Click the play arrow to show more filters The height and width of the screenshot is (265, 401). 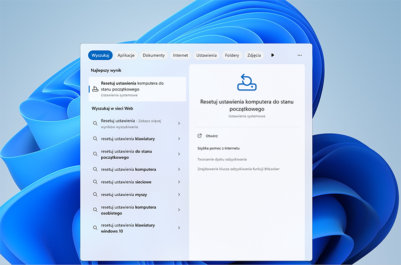click(x=273, y=55)
